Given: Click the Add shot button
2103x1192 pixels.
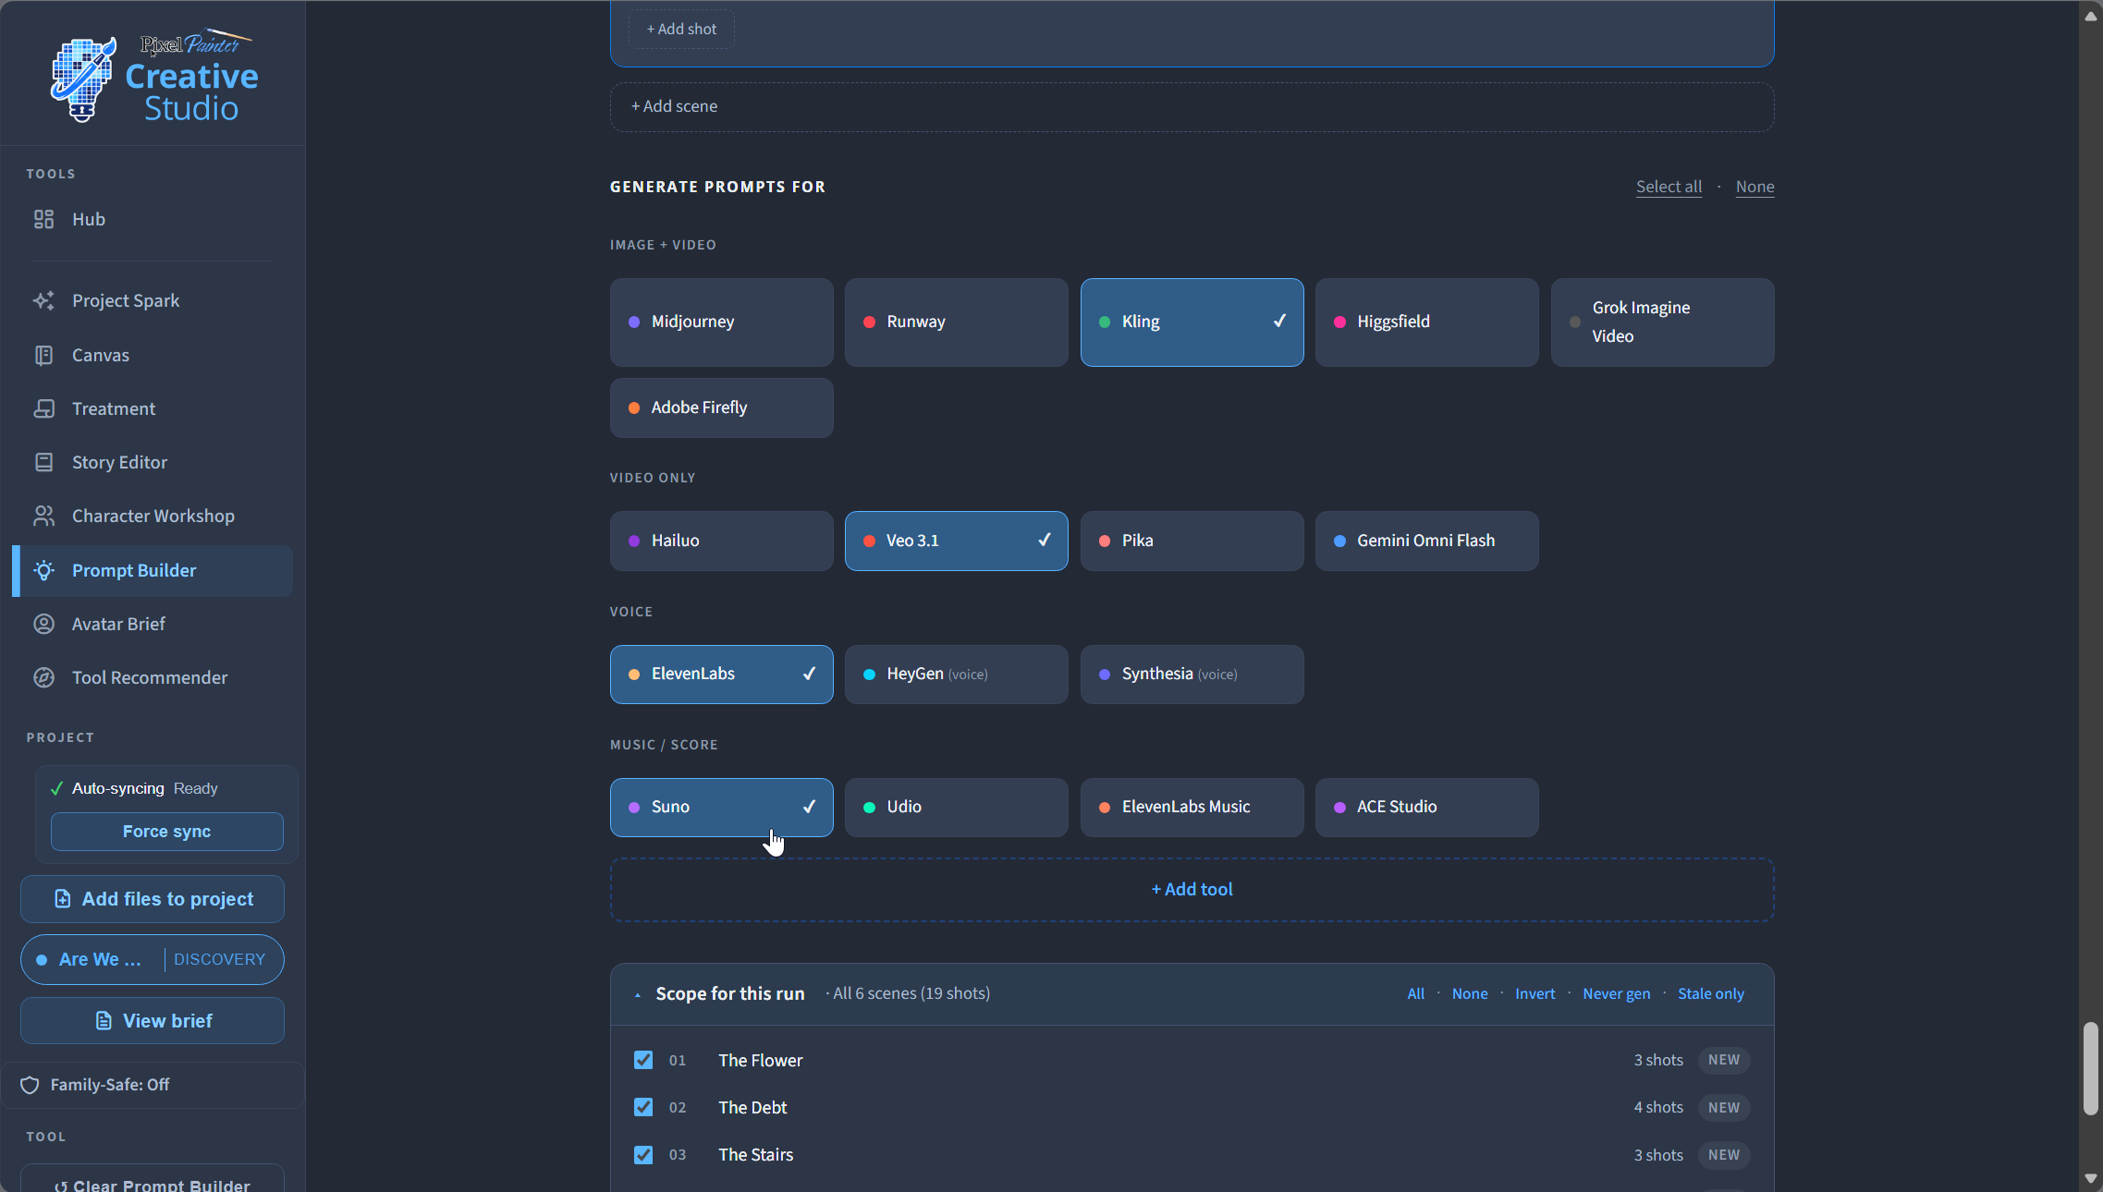Looking at the screenshot, I should (x=681, y=30).
